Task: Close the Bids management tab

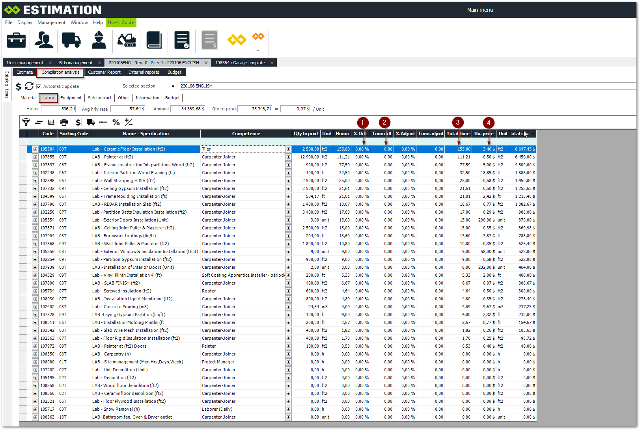Action: [99, 63]
